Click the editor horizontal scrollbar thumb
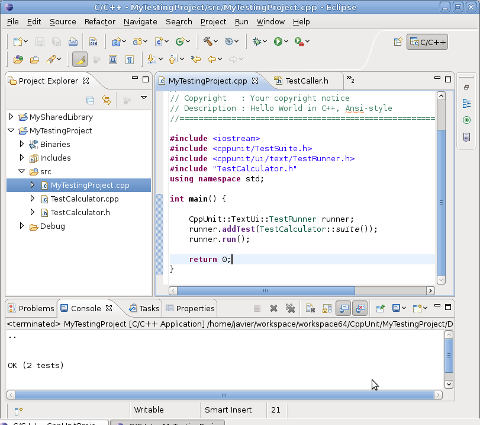 point(266,290)
